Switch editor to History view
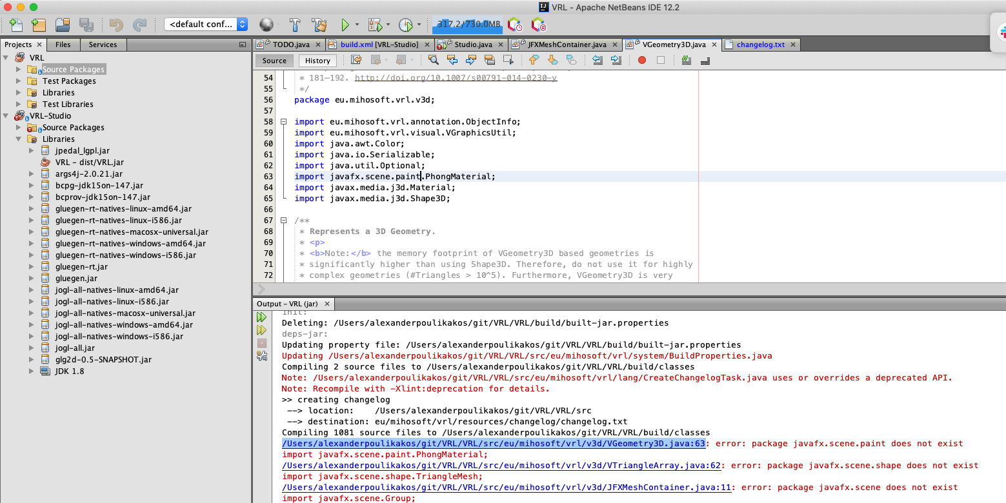The width and height of the screenshot is (1006, 503). tap(317, 61)
